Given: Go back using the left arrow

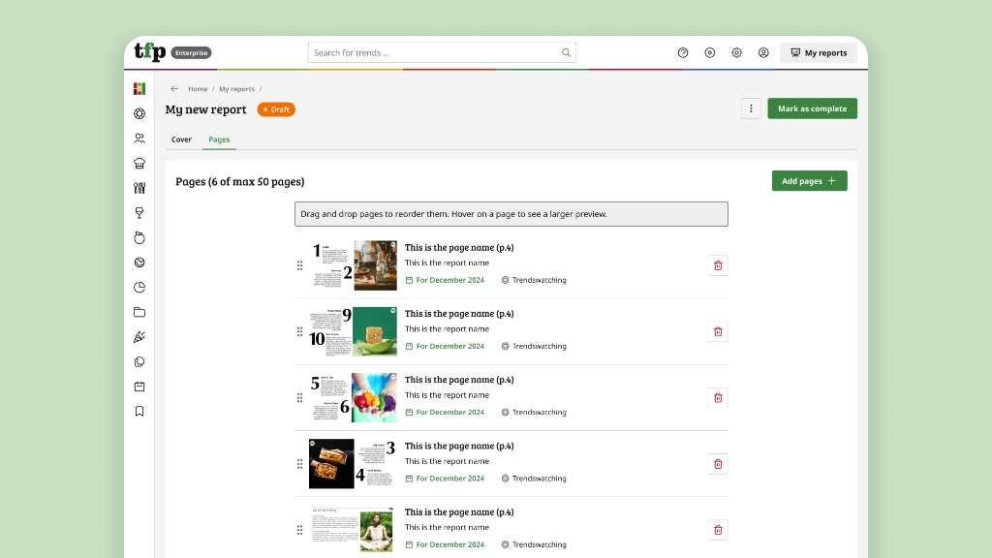Looking at the screenshot, I should (x=174, y=88).
